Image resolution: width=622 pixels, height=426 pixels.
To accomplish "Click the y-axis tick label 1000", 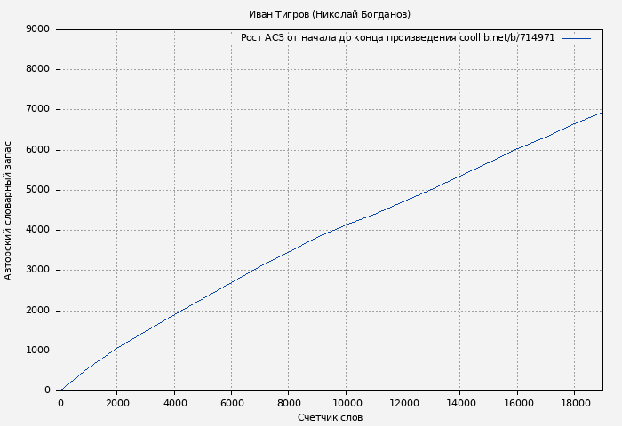I will (38, 351).
